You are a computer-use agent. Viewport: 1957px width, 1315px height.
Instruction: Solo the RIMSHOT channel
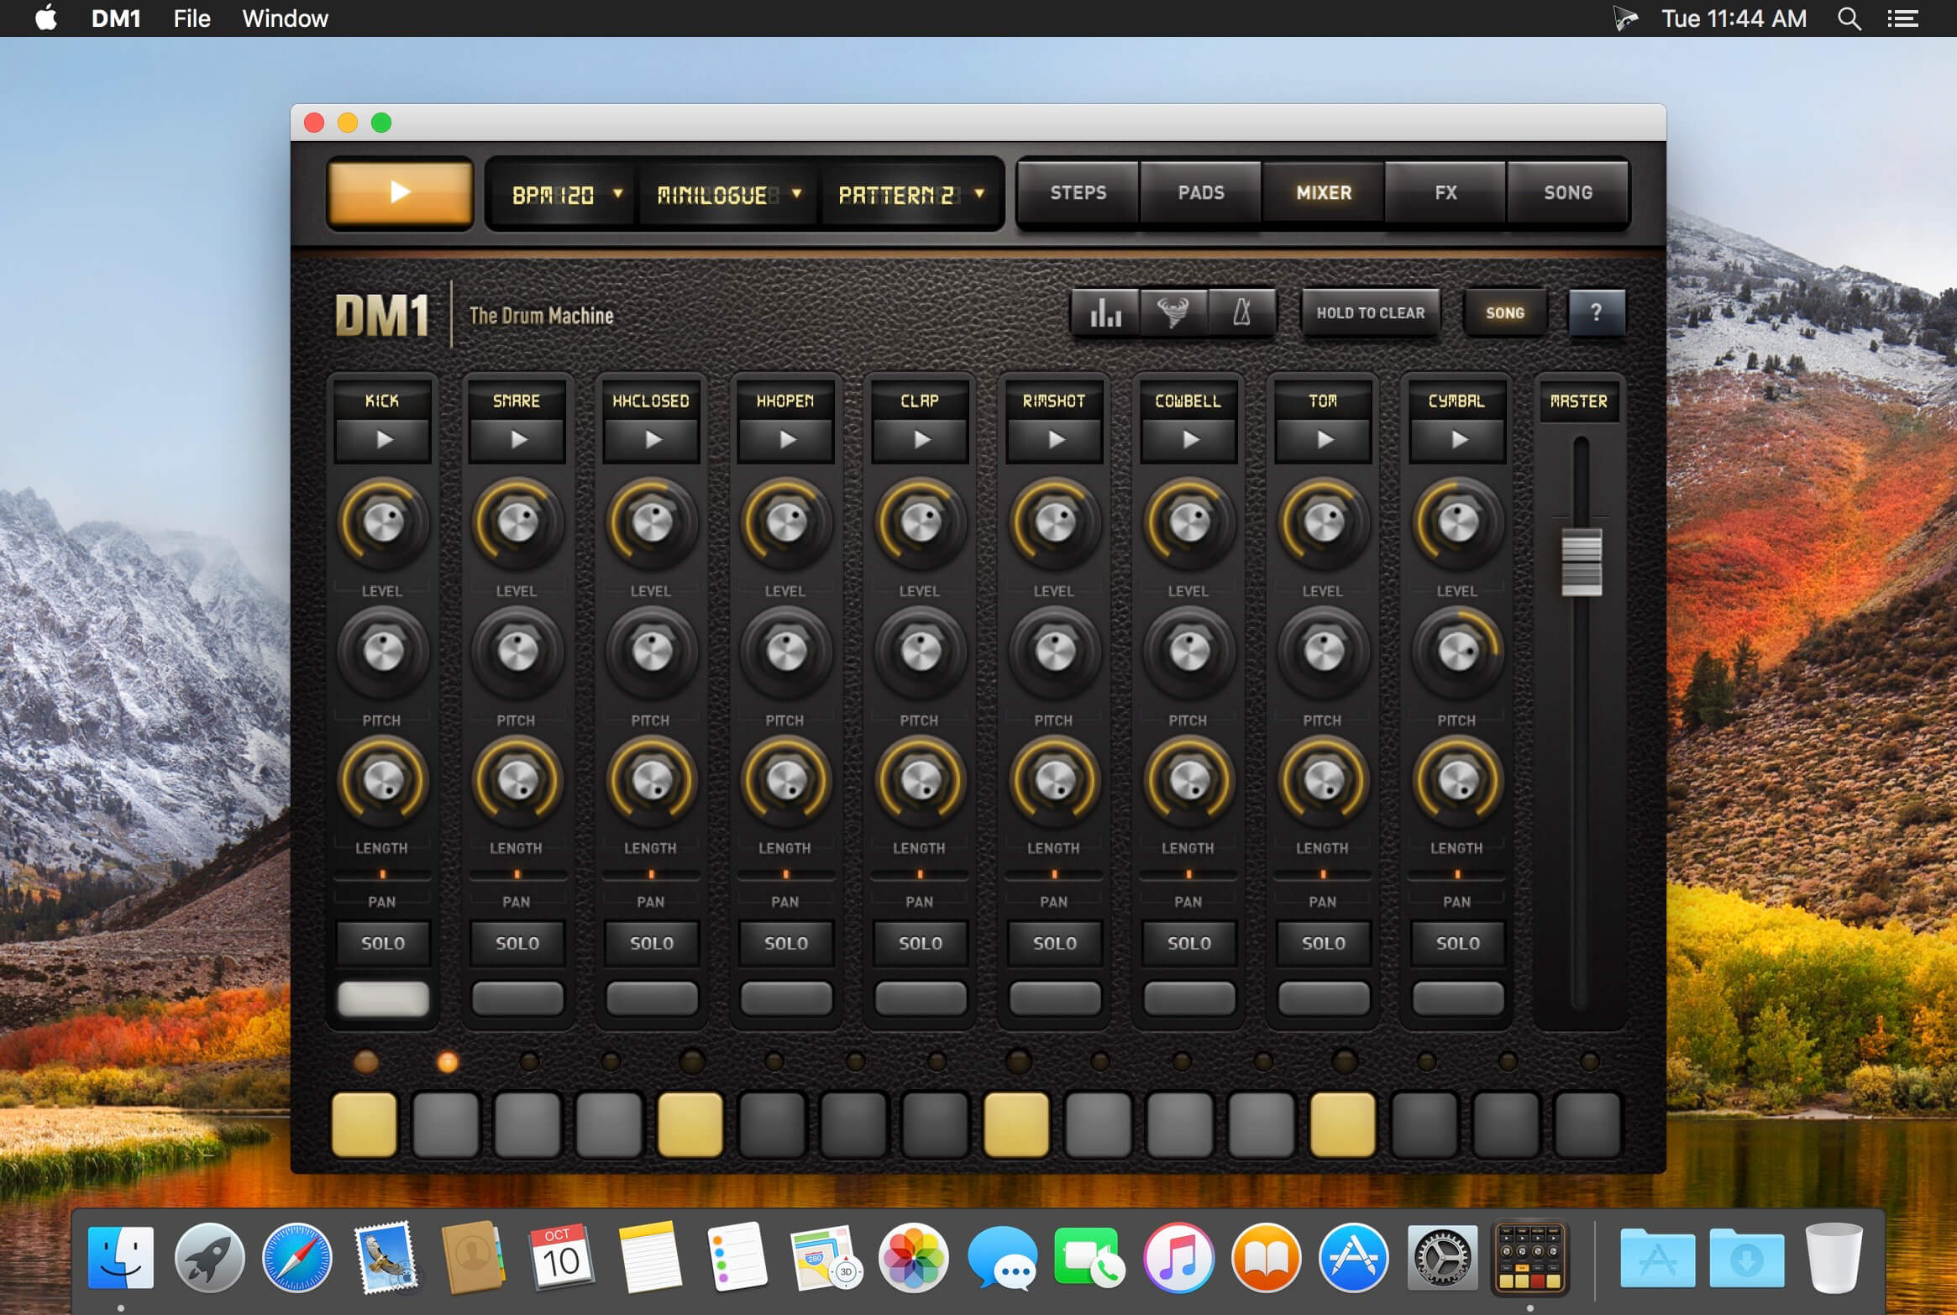(1055, 943)
